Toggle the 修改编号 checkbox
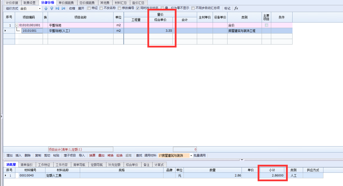 tap(120, 8)
